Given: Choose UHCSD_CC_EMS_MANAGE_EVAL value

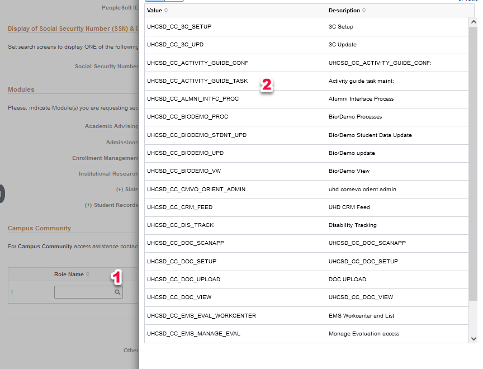Looking at the screenshot, I should pos(193,333).
